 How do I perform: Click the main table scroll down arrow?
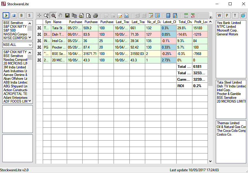[x=210, y=161]
